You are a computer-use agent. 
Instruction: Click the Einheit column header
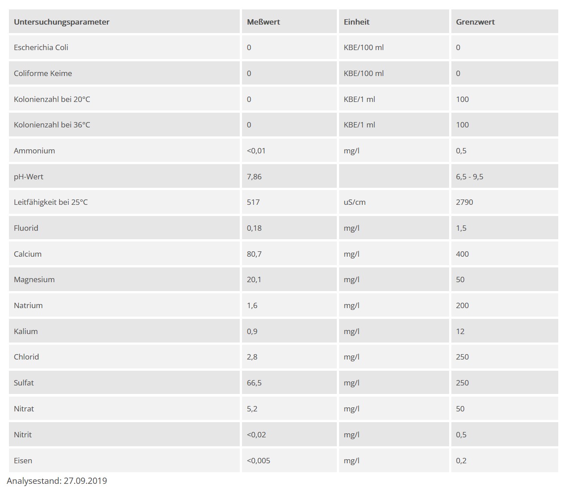coord(357,22)
